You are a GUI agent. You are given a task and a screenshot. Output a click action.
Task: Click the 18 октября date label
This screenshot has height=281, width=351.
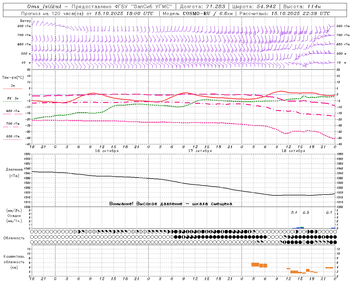pos(293,151)
